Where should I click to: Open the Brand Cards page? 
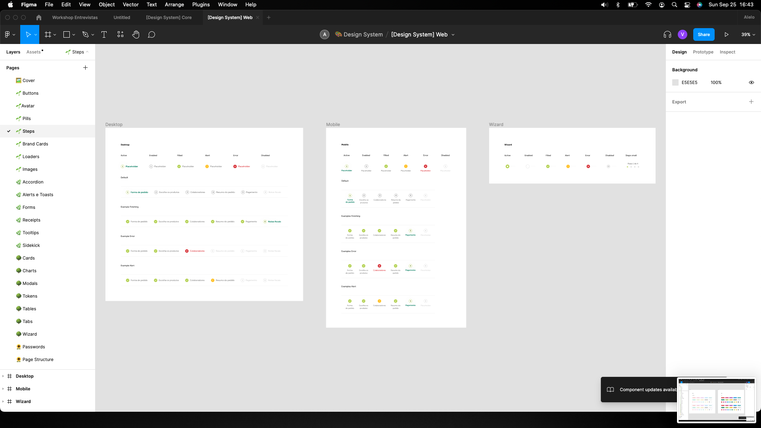tap(35, 144)
